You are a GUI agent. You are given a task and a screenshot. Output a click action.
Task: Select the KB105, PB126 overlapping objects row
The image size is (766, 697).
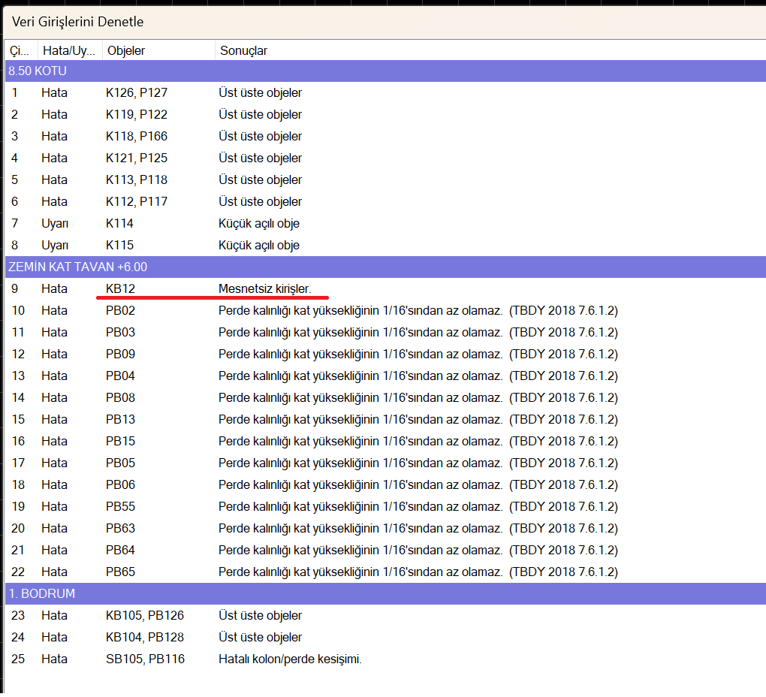tap(144, 615)
